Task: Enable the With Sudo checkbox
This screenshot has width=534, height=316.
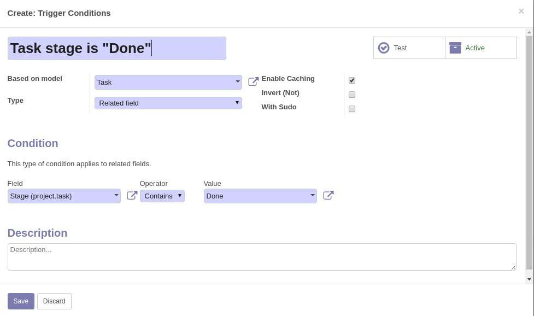Action: point(352,109)
